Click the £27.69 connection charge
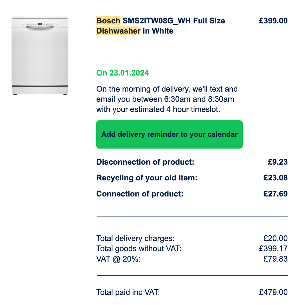Screen dimensions: 299x305 [x=275, y=194]
